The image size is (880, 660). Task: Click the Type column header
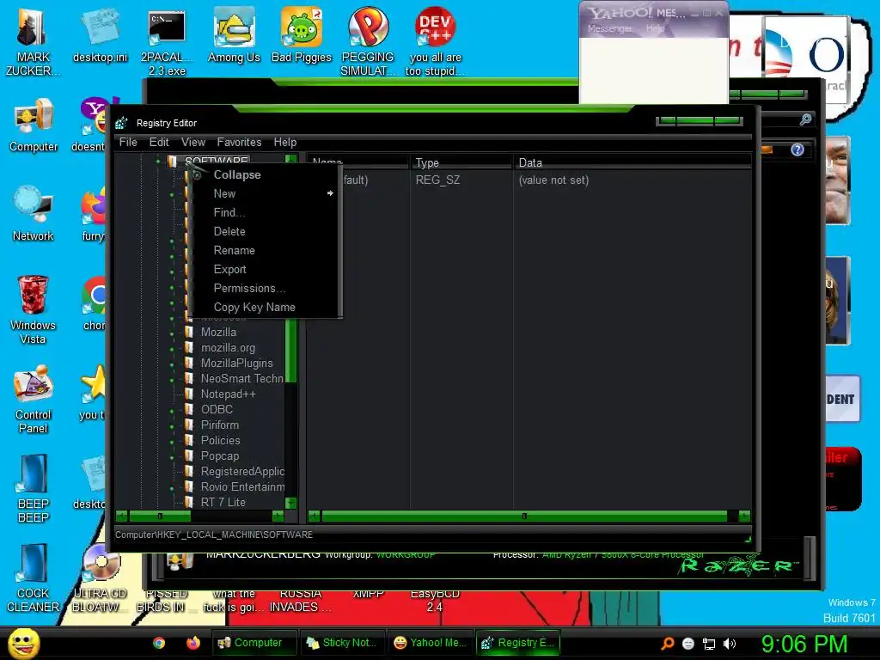461,162
